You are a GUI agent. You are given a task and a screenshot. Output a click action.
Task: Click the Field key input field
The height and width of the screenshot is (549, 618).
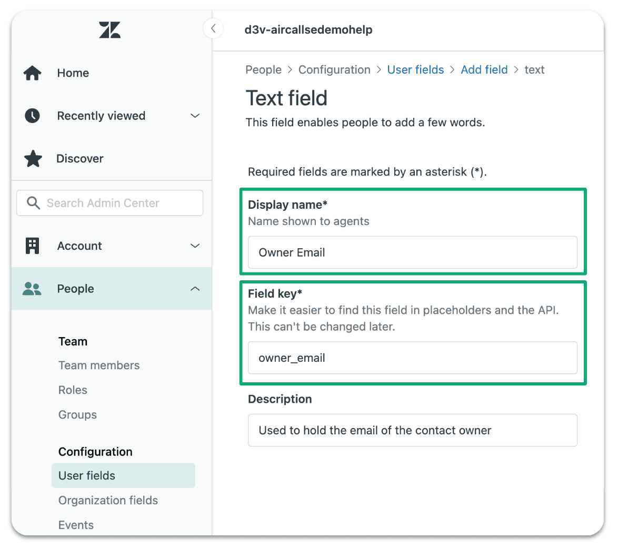tap(412, 358)
